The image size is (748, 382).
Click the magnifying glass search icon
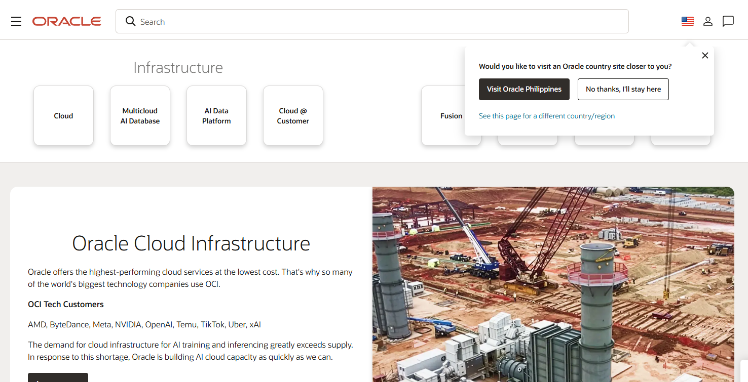click(x=130, y=21)
